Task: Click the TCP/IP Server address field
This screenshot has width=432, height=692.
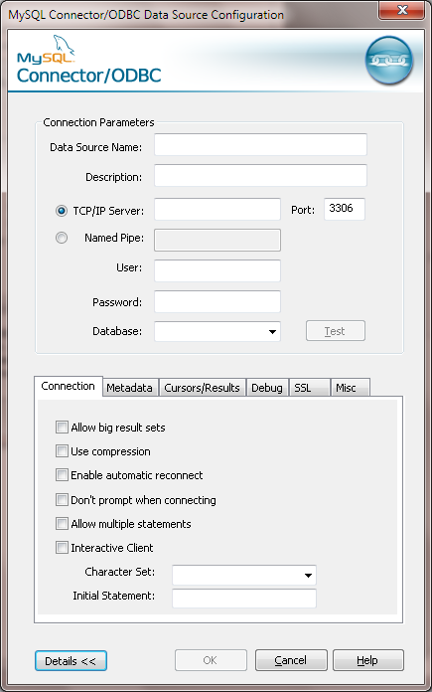Action: (x=217, y=209)
